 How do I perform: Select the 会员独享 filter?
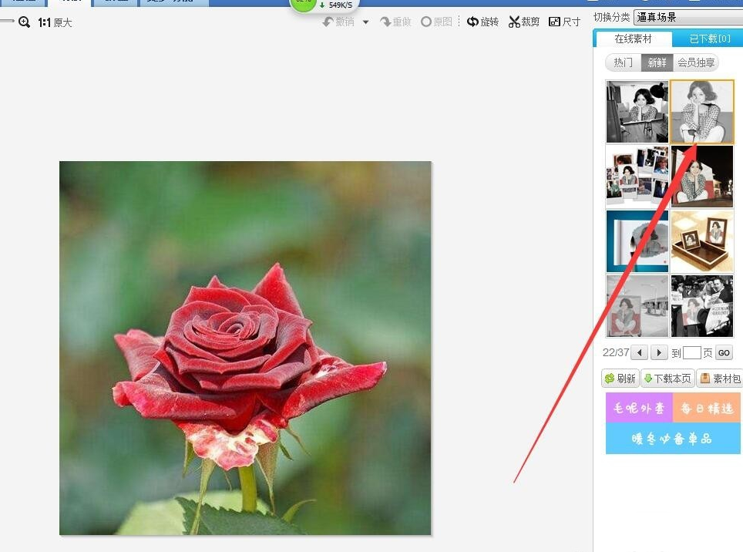pos(696,62)
